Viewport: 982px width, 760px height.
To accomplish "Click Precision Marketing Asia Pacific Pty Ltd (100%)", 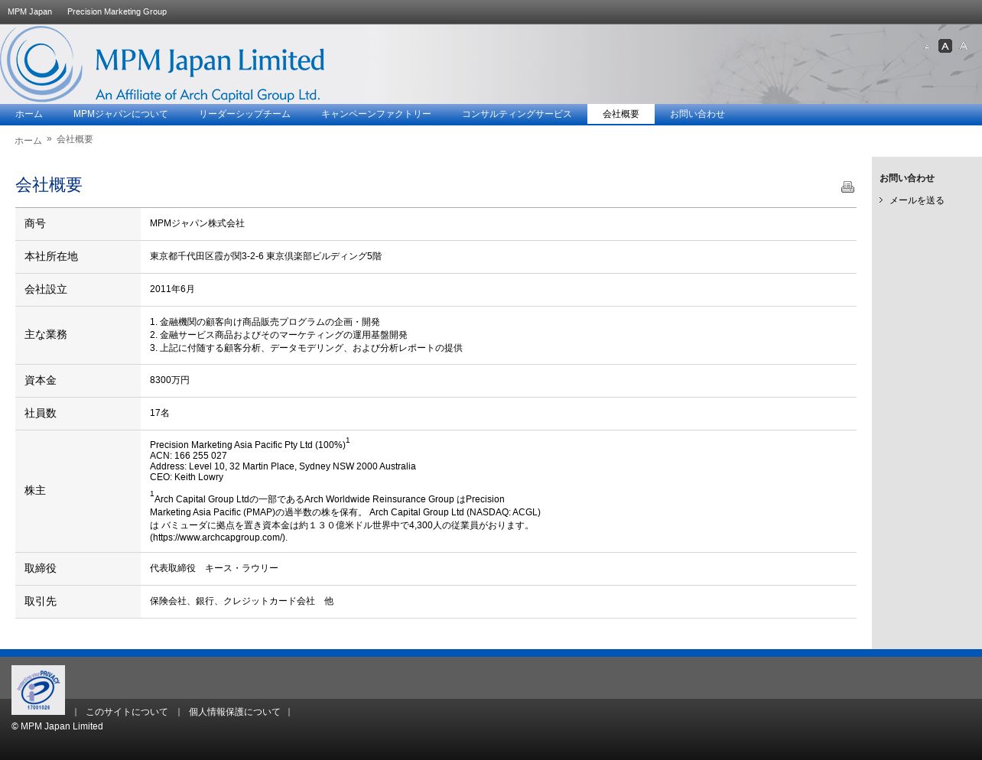I will 248,445.
